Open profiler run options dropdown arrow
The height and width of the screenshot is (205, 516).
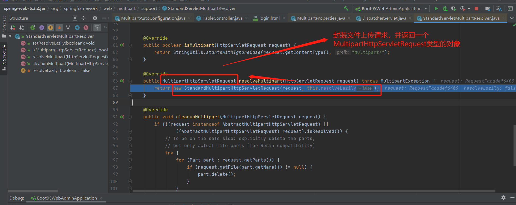(469, 9)
